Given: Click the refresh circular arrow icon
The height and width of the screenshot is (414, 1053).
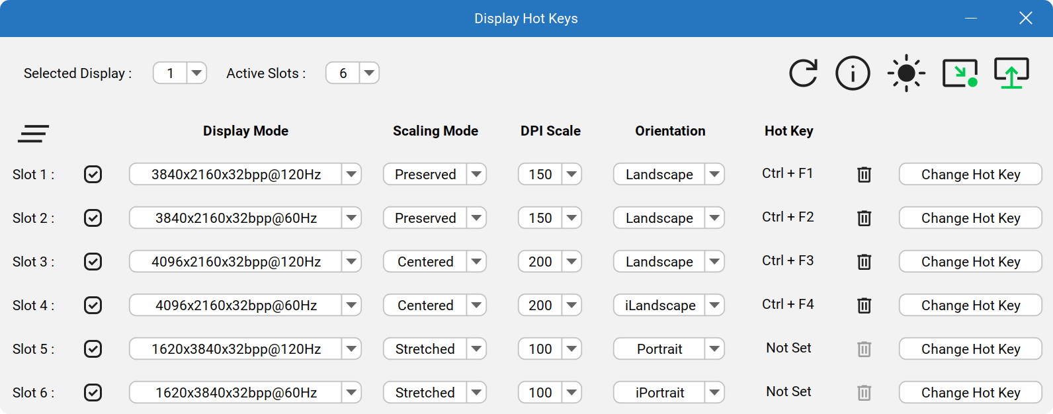Looking at the screenshot, I should coord(804,73).
